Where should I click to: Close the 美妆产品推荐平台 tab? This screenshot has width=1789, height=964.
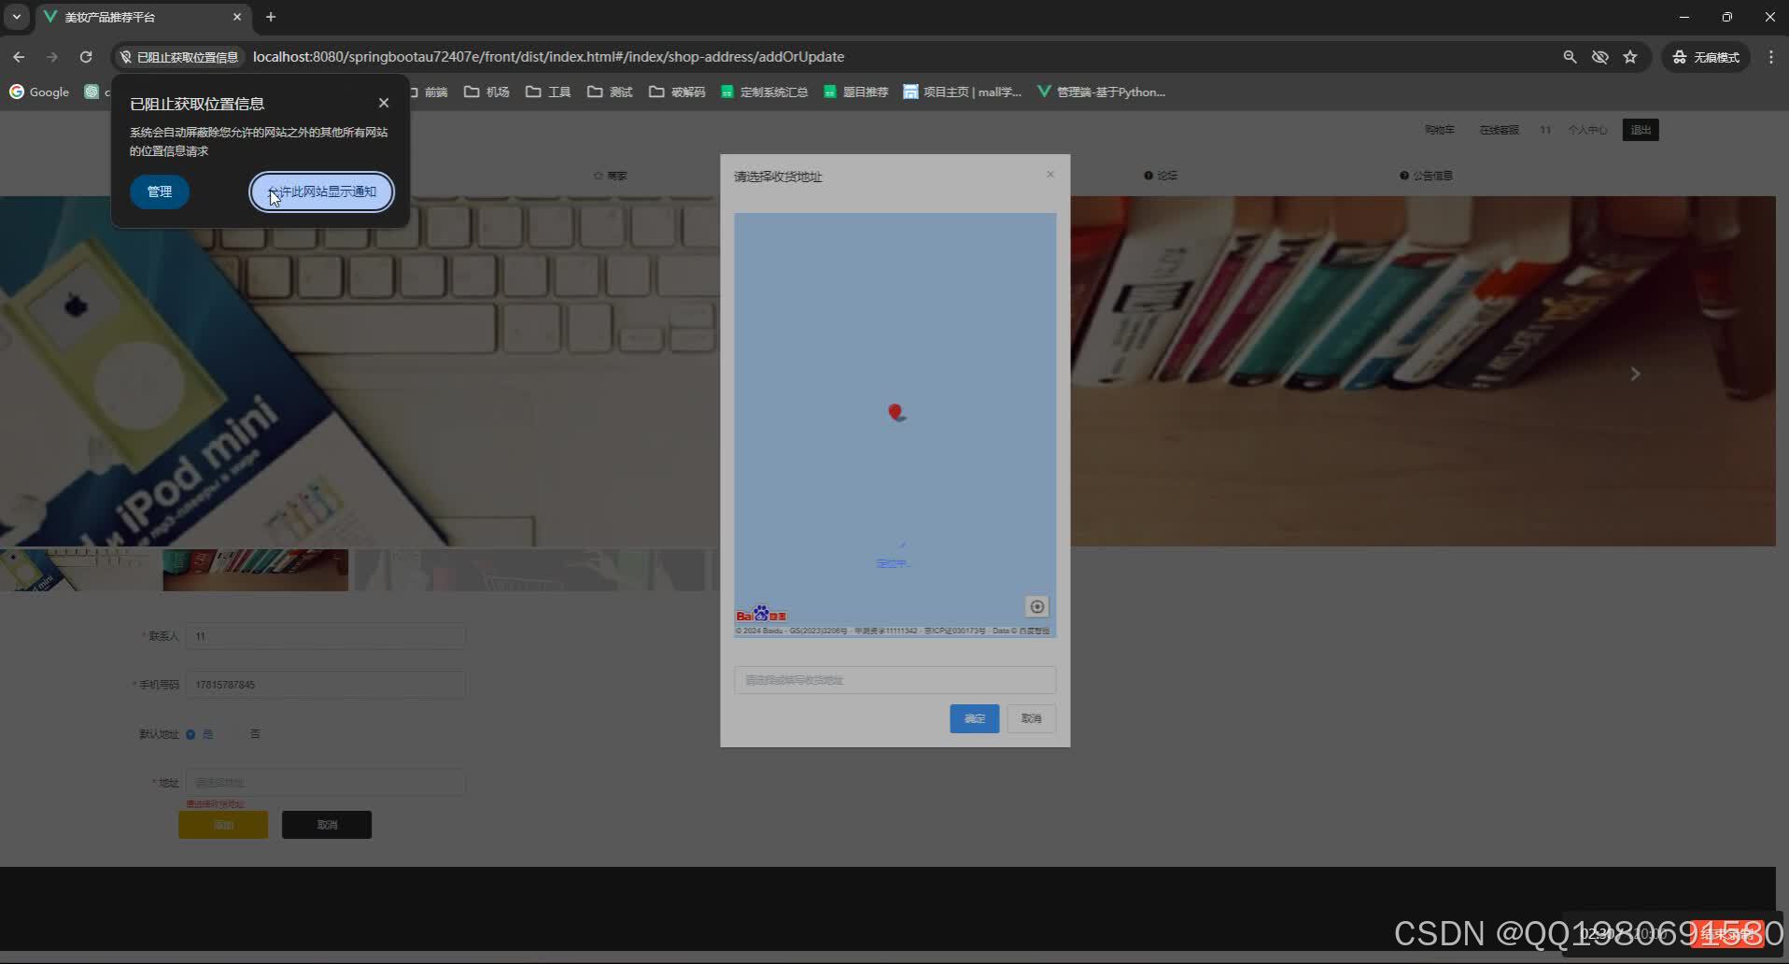tap(237, 17)
